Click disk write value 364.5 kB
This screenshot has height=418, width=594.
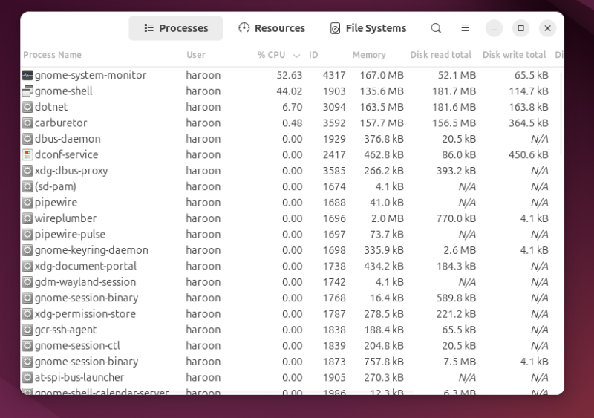tap(529, 123)
